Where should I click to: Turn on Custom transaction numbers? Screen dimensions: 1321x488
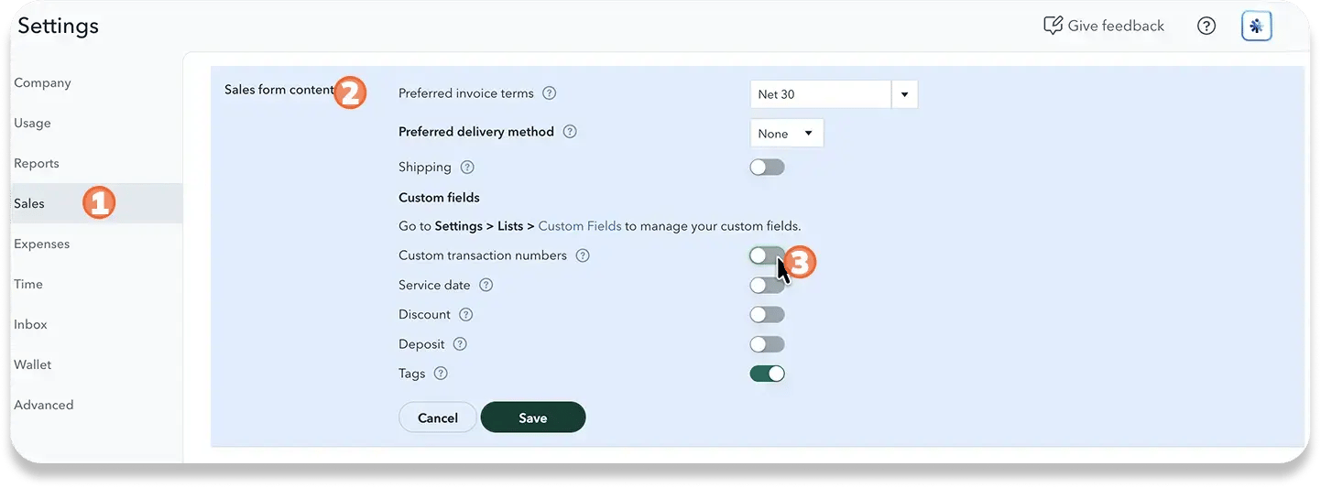767,255
